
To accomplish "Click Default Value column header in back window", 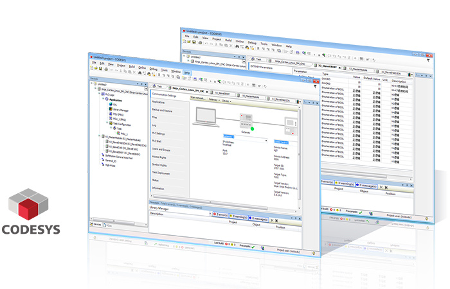I will (372, 78).
